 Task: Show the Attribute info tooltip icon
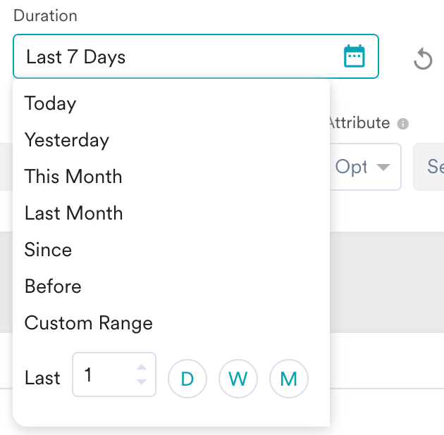coord(402,124)
